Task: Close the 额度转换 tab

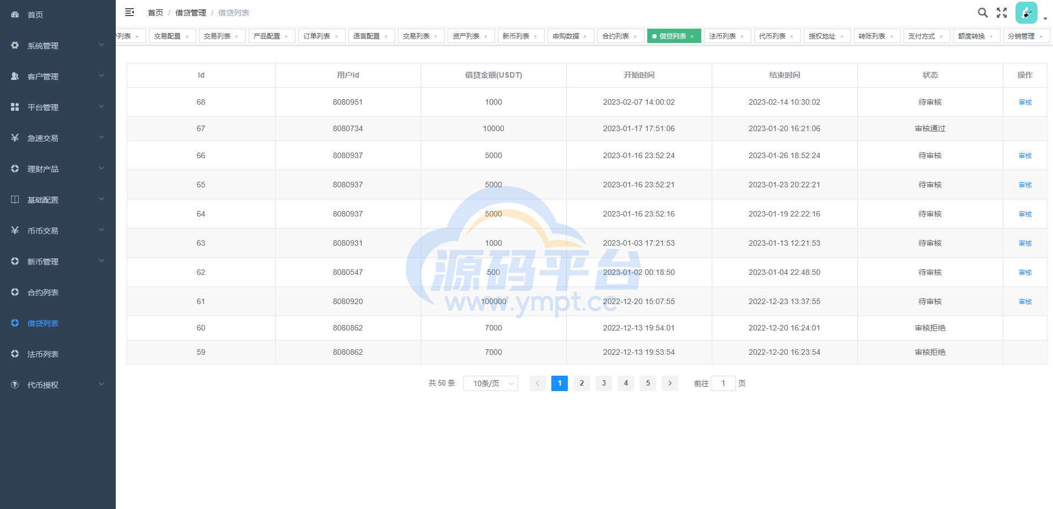Action: (991, 36)
